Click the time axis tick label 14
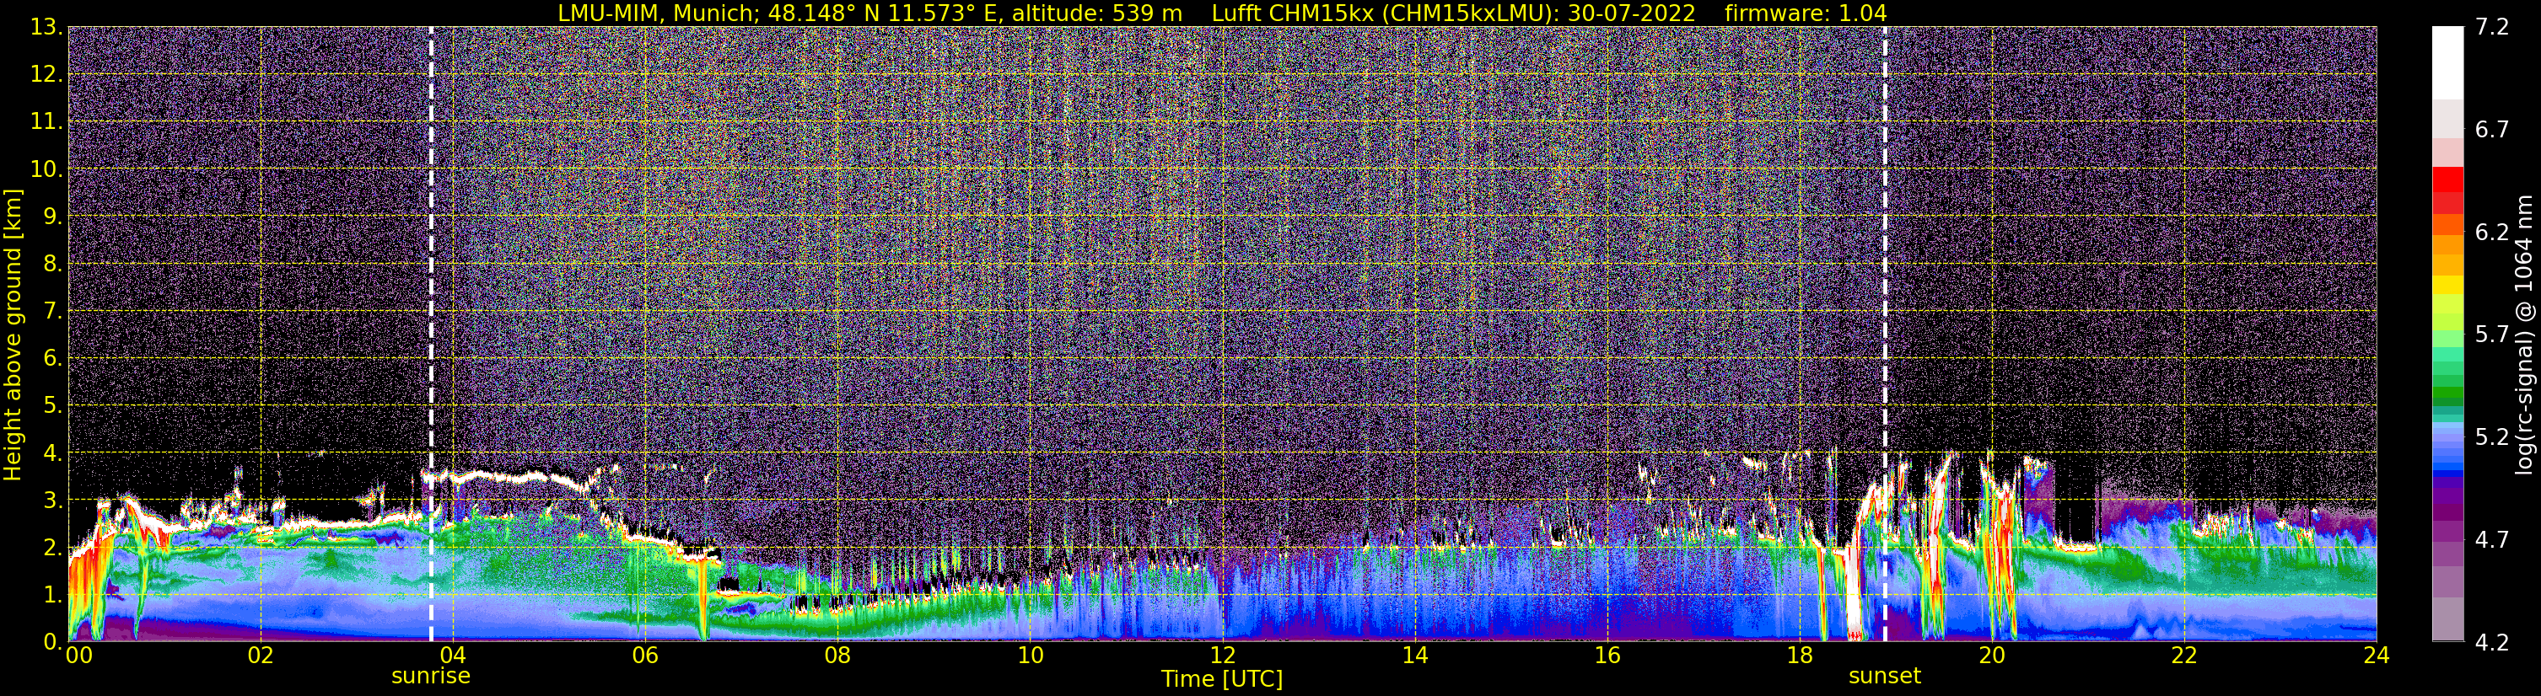The image size is (2541, 696). pyautogui.click(x=1414, y=656)
